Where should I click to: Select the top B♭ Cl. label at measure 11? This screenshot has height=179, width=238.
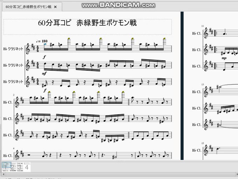tap(197, 33)
